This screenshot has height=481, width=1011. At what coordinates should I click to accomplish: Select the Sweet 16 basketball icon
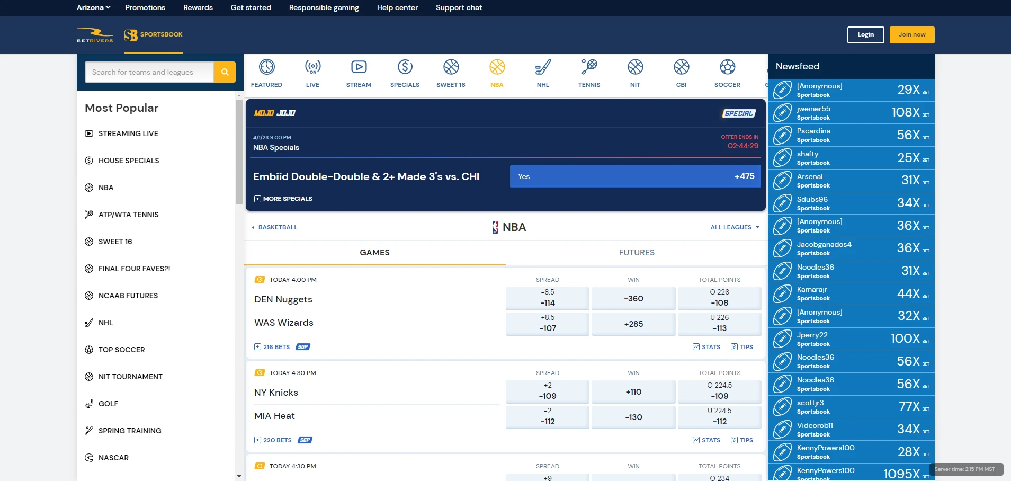pyautogui.click(x=451, y=67)
